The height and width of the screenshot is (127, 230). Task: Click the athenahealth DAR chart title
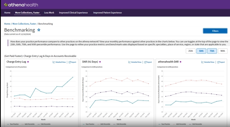click(x=168, y=62)
